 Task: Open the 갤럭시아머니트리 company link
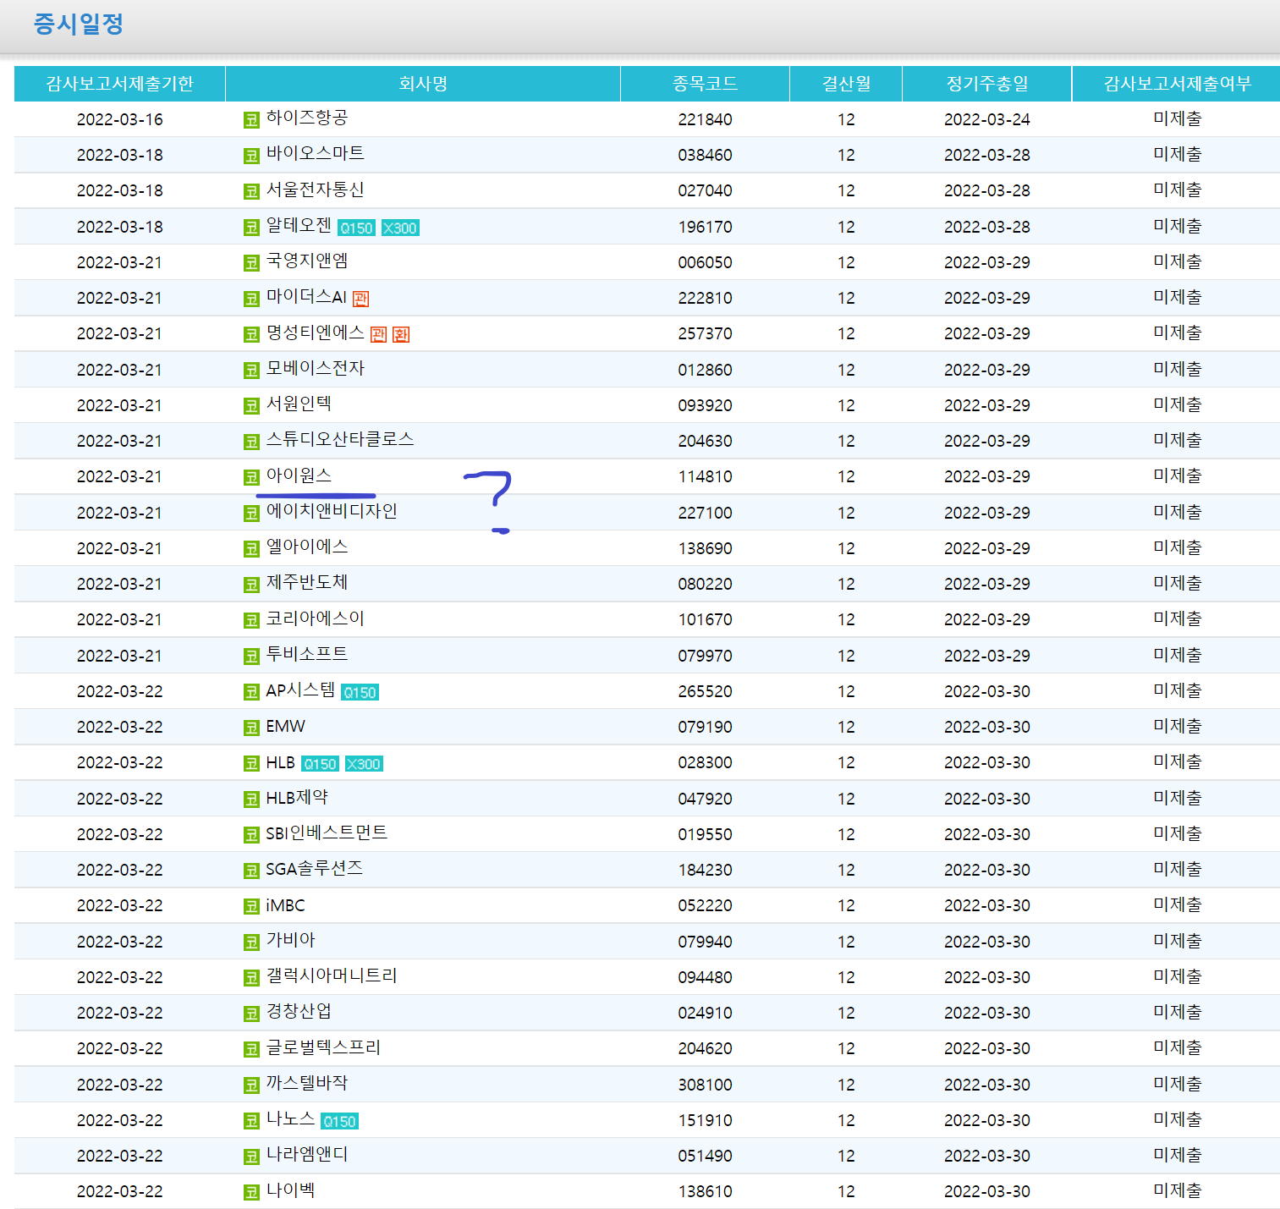(332, 975)
